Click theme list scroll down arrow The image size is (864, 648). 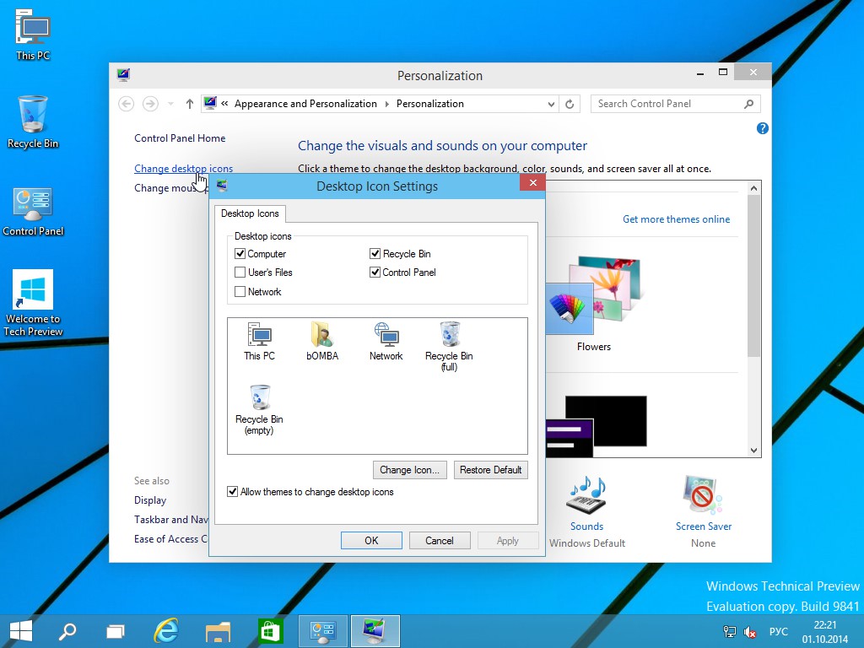pyautogui.click(x=753, y=451)
